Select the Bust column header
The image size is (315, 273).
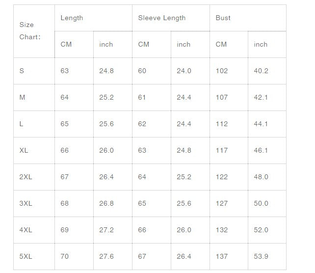223,18
